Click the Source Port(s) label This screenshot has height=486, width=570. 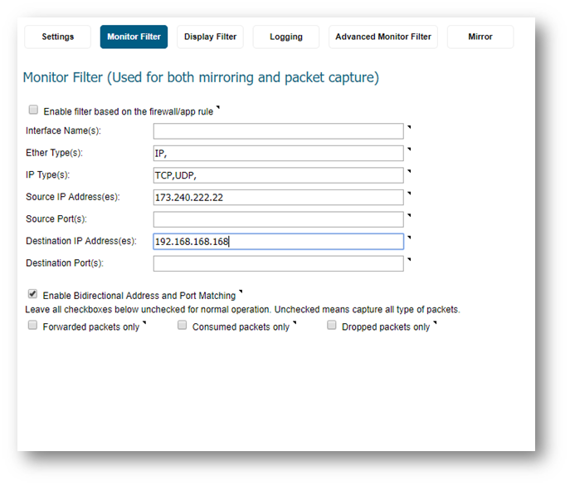coord(56,219)
